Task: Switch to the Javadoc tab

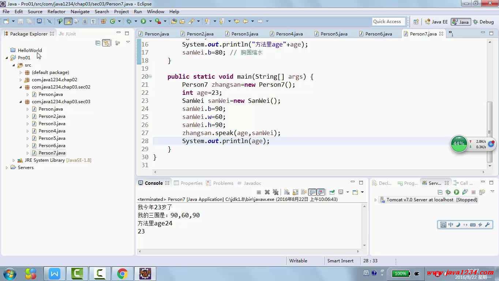Action: pos(249,183)
